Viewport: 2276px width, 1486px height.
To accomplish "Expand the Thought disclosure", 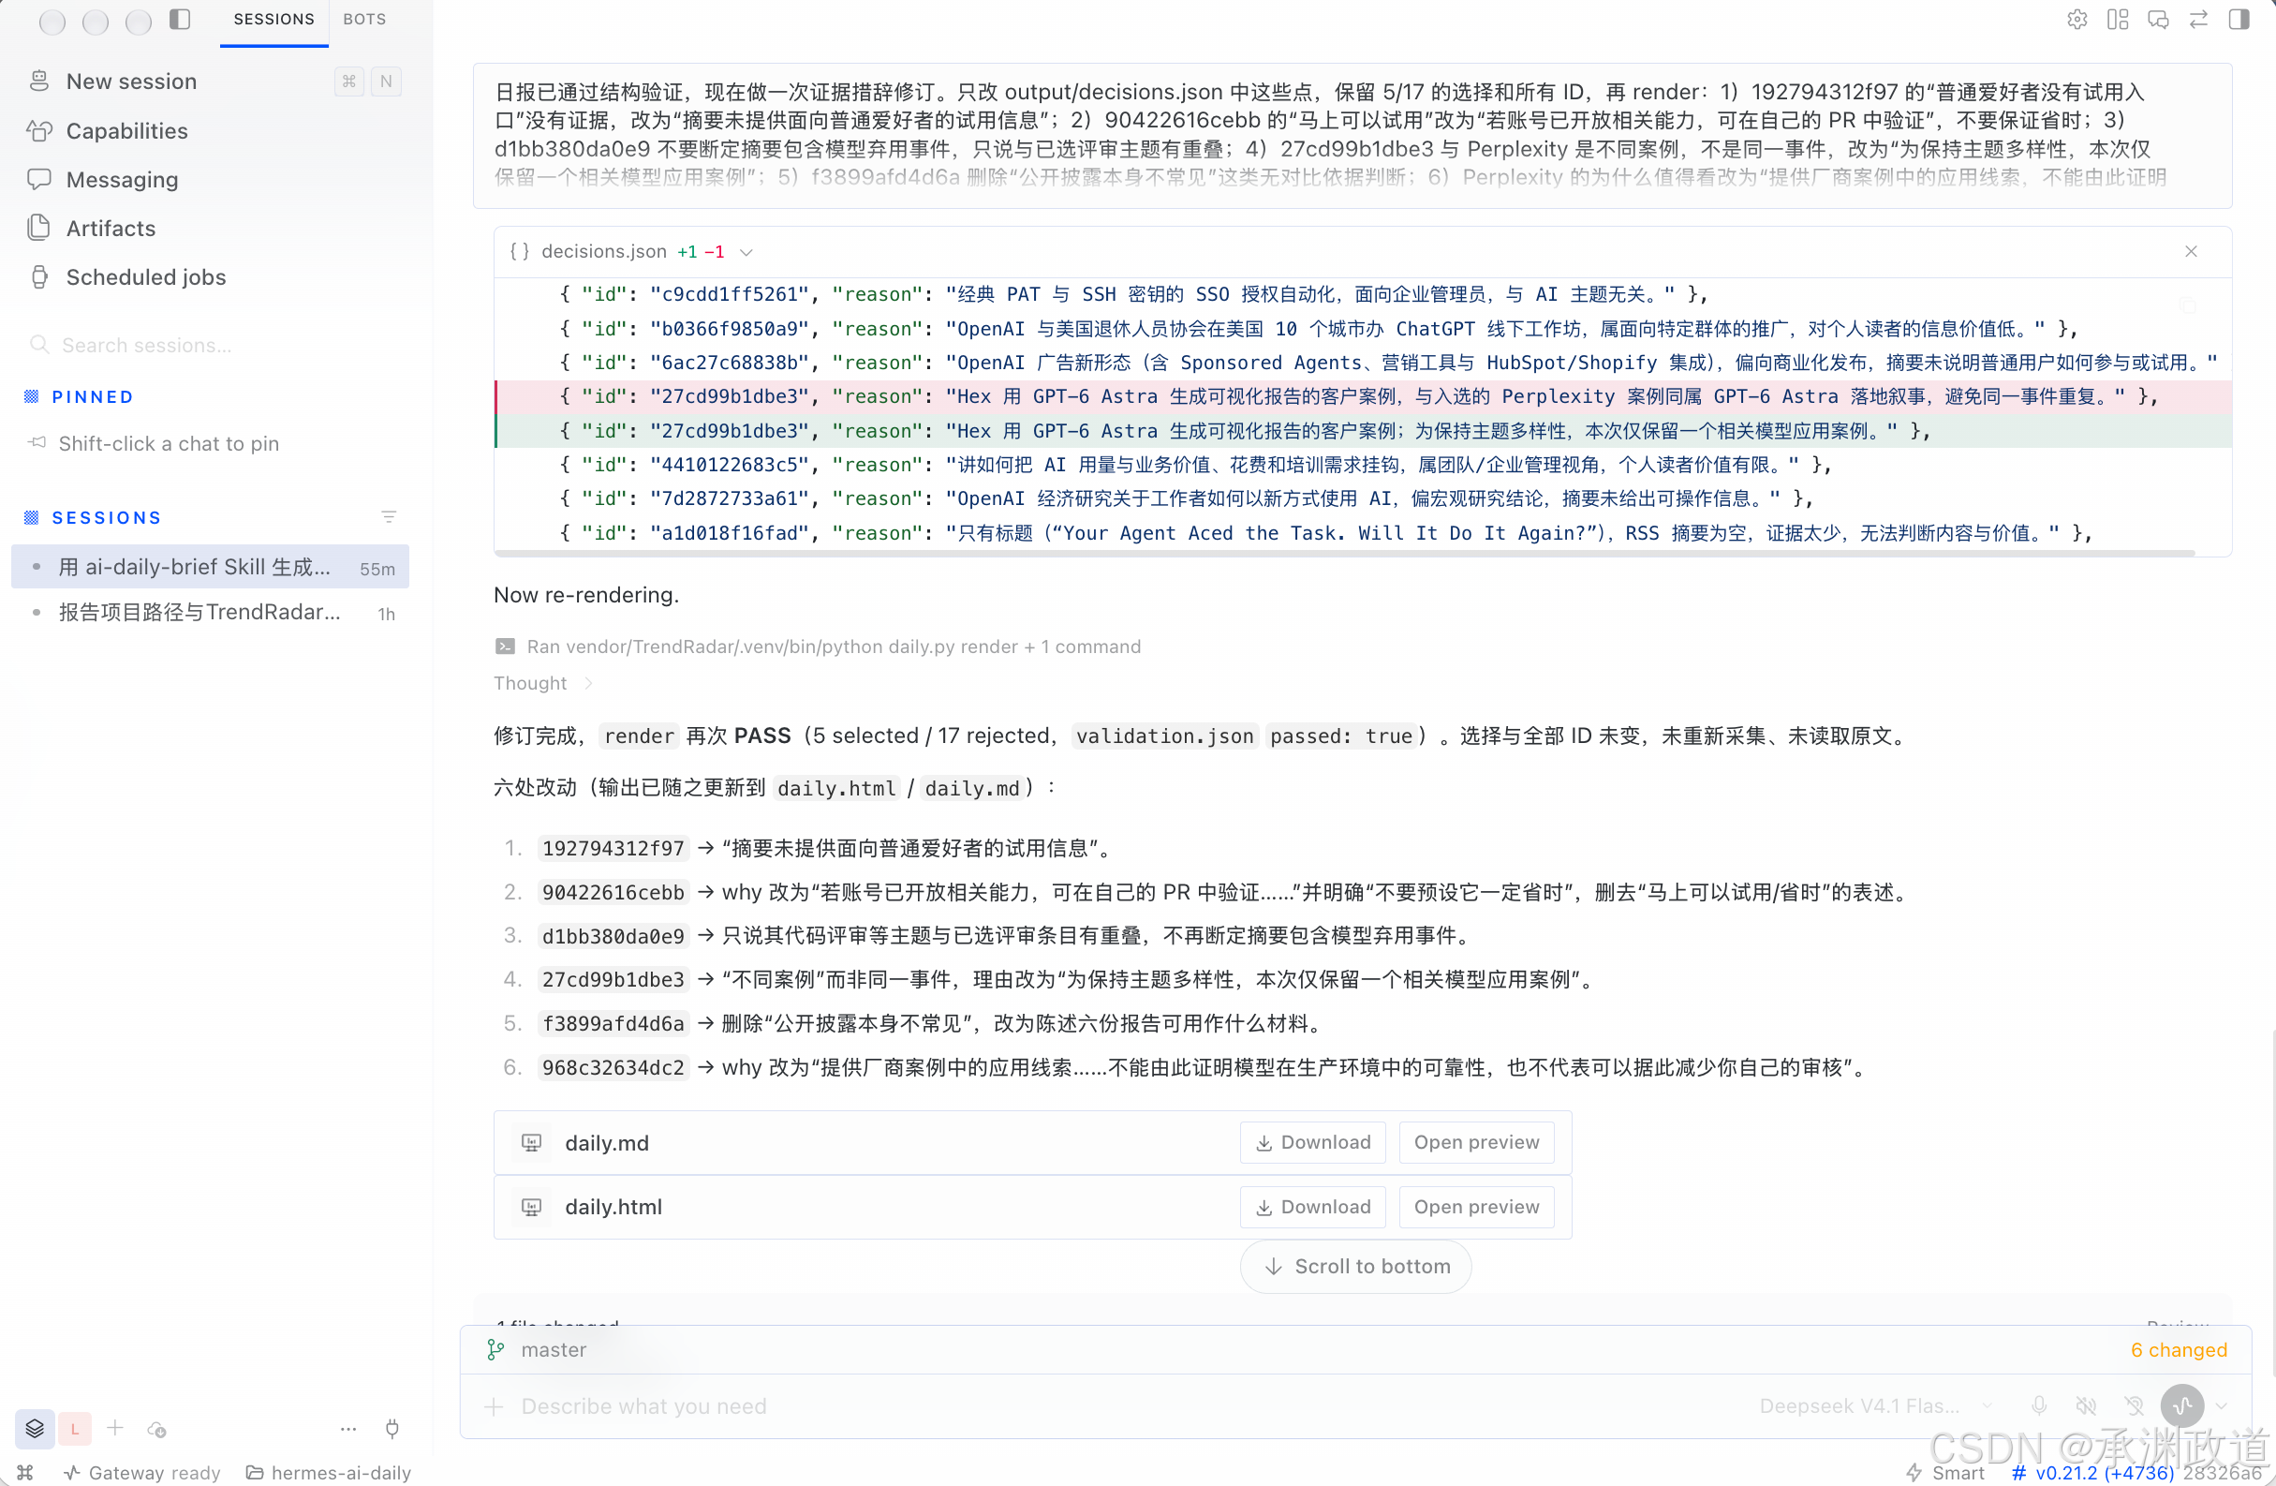I will point(544,683).
